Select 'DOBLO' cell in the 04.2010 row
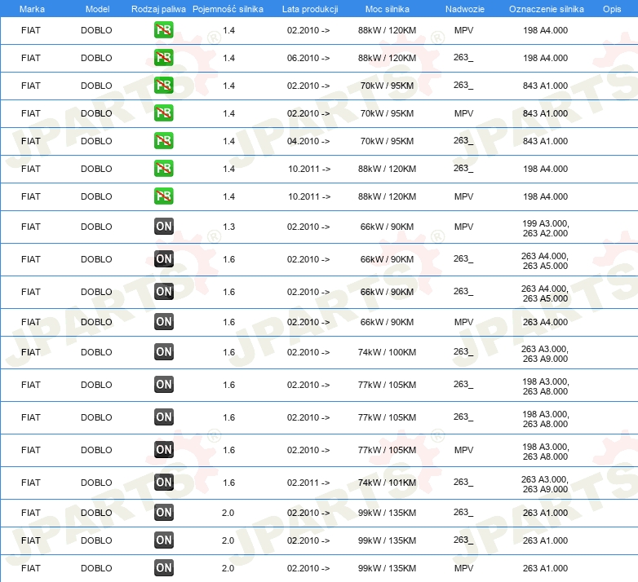The height and width of the screenshot is (582, 638). tap(96, 141)
